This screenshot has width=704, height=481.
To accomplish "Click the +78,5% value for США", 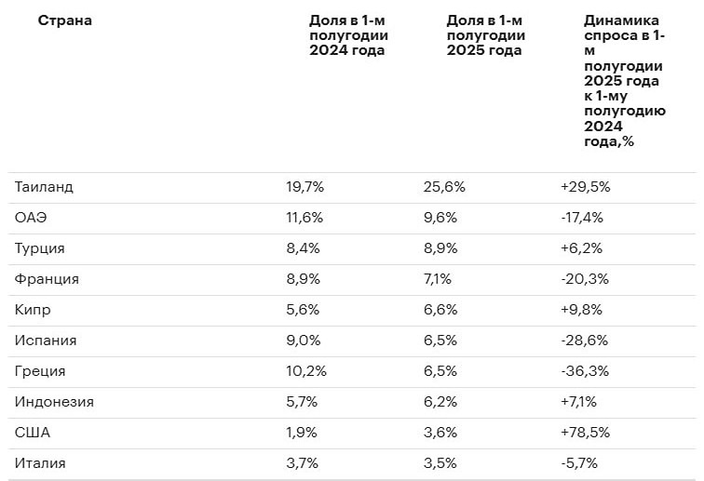I will [585, 433].
